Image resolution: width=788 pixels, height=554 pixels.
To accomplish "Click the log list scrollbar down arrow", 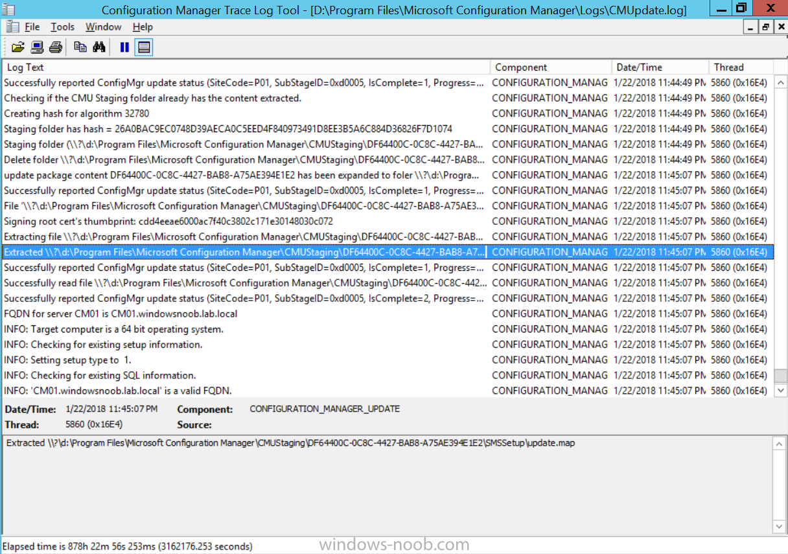I will 780,391.
